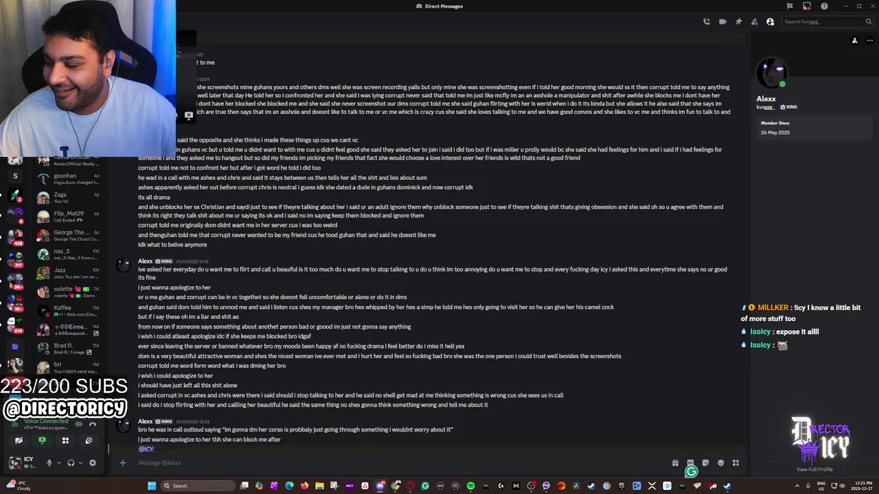879x494 pixels.
Task: Mute the microphone
Action: (49, 463)
